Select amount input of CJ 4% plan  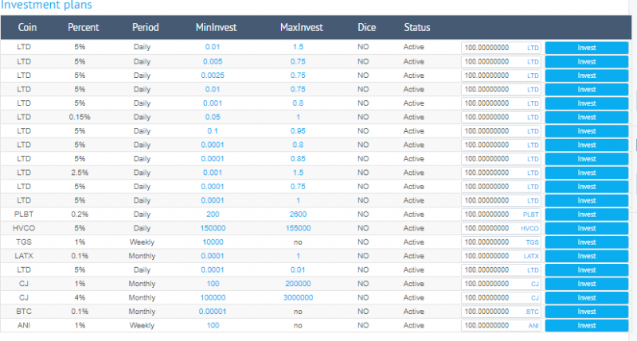501,297
